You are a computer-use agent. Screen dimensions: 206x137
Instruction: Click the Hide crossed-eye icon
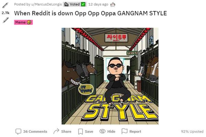tap(102, 131)
